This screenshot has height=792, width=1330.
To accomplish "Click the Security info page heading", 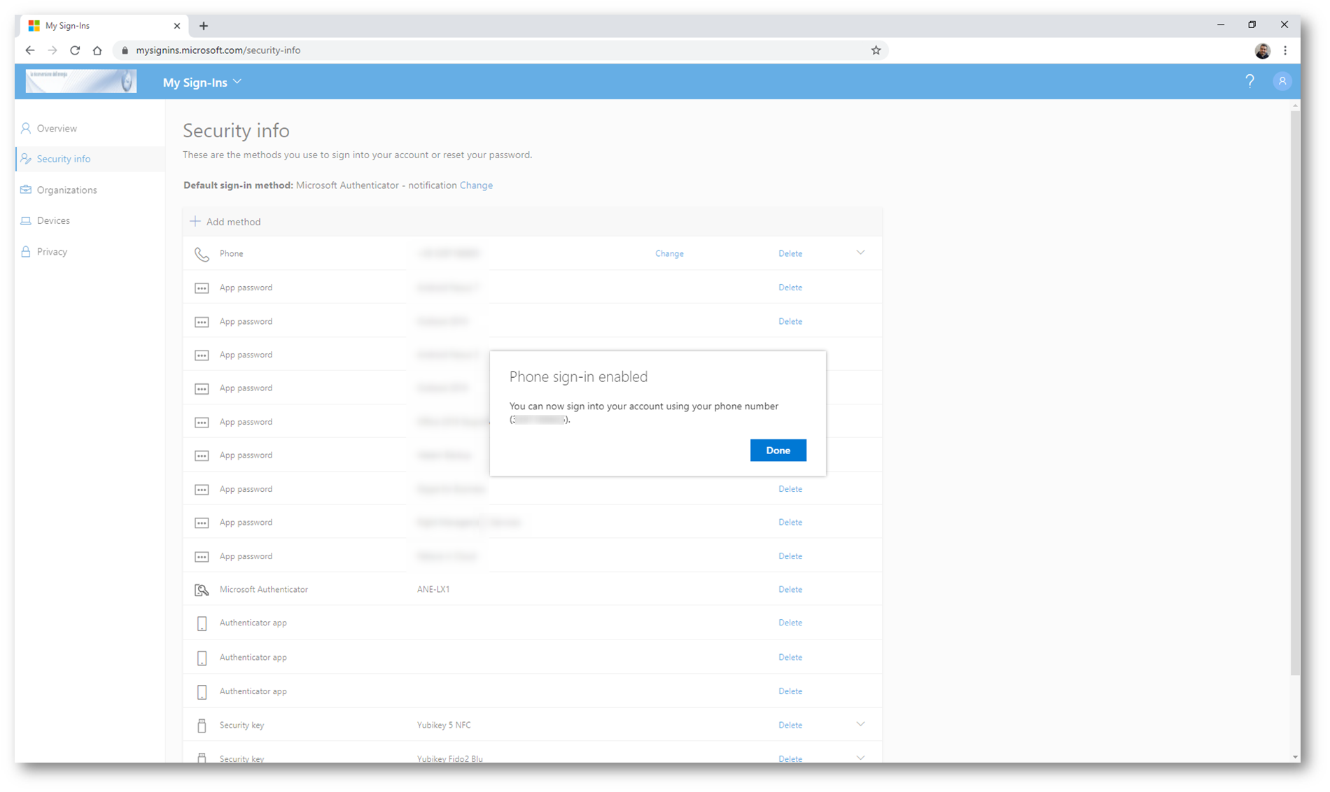I will 236,131.
